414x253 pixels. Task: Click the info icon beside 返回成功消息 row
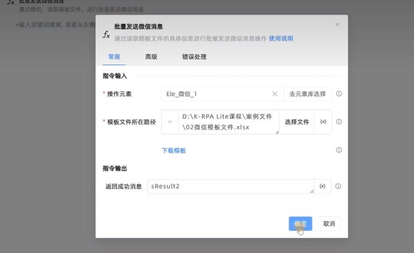pos(340,186)
